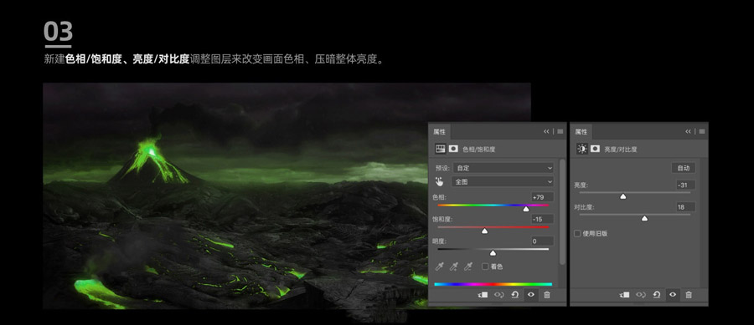Select the 属性 tab in Brightness/Contrast panel
The height and width of the screenshot is (325, 754).
click(x=581, y=132)
